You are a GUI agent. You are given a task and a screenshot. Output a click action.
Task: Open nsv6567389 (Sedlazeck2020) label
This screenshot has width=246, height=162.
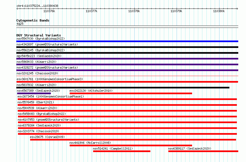tap(38, 91)
